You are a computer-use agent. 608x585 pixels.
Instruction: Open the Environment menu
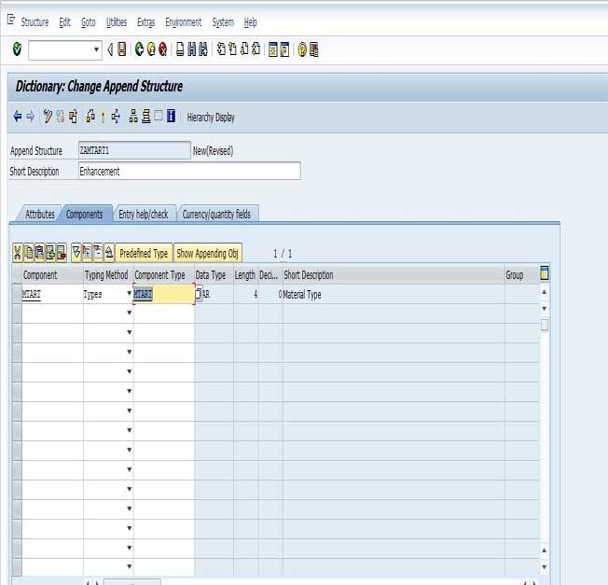(x=184, y=22)
